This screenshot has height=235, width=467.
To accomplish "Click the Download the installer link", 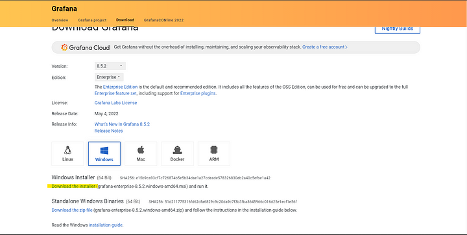I will click(73, 186).
